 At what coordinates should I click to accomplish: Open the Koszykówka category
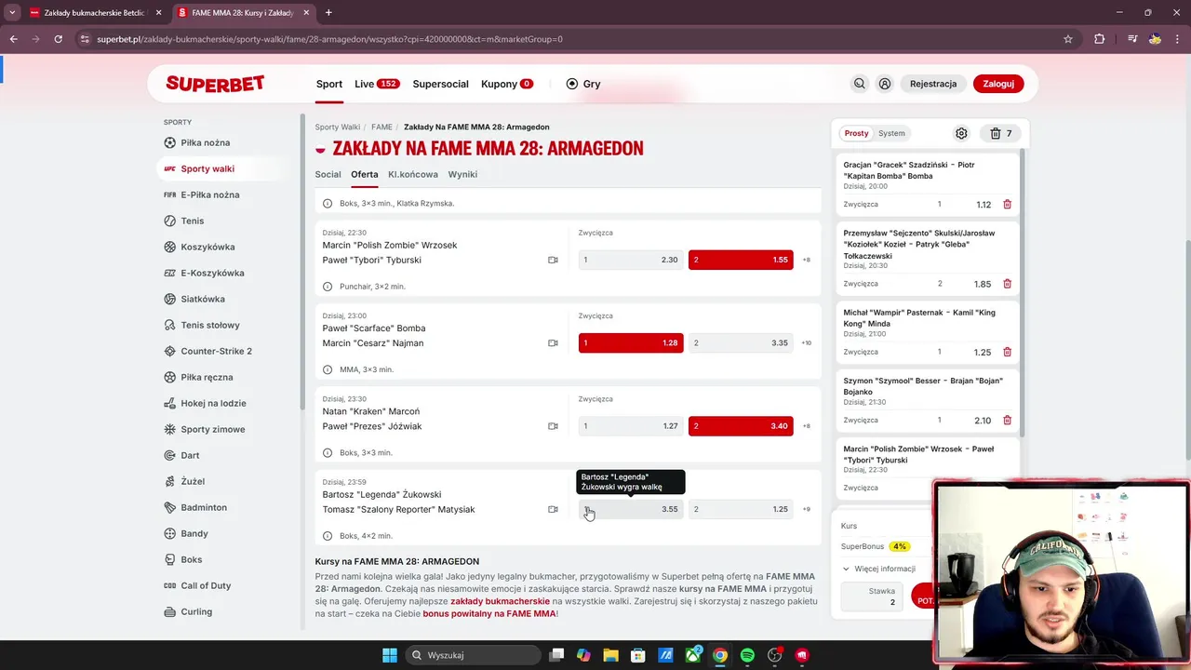pyautogui.click(x=199, y=247)
